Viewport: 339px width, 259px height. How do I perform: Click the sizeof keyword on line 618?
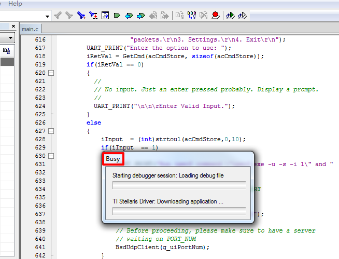[x=202, y=56]
